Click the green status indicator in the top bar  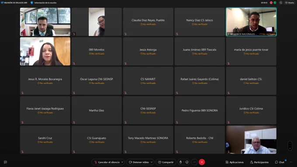[x=275, y=3]
